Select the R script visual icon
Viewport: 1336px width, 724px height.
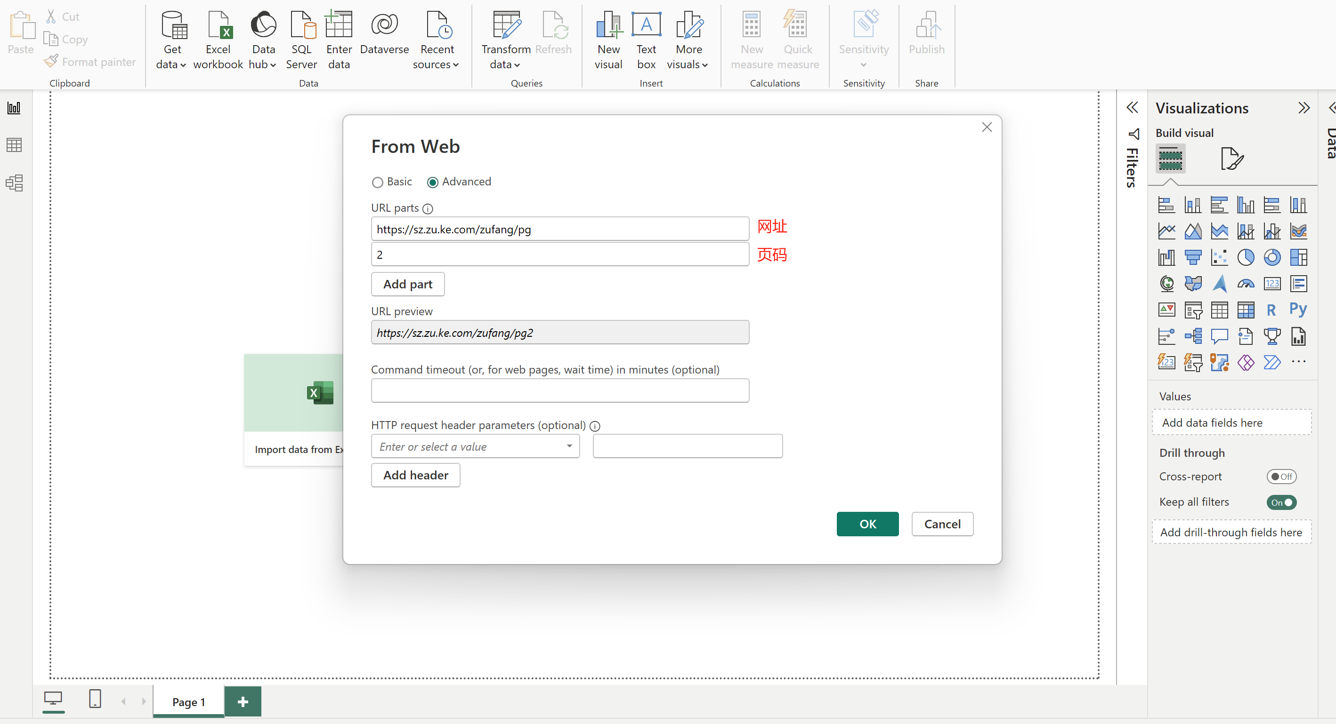click(x=1271, y=310)
